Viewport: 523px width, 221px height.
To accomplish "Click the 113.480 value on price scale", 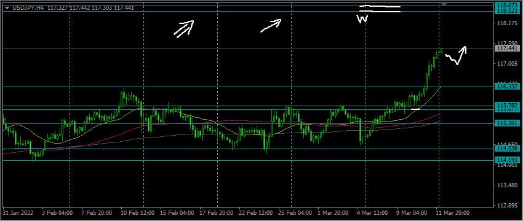I will pos(506,185).
